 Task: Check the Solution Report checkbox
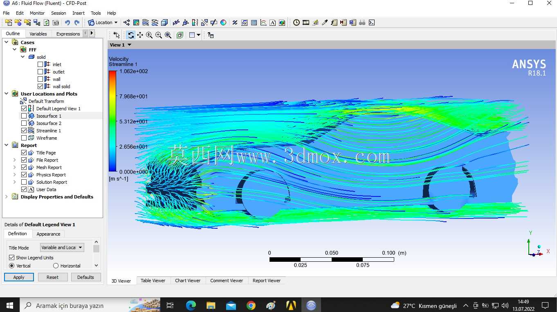(24, 182)
